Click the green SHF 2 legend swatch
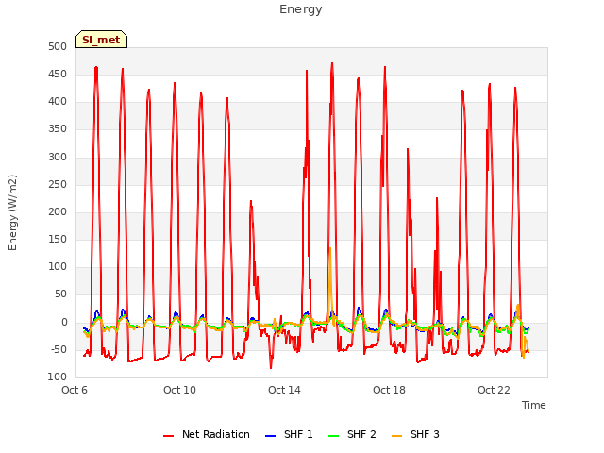The image size is (604, 453). pyautogui.click(x=333, y=436)
